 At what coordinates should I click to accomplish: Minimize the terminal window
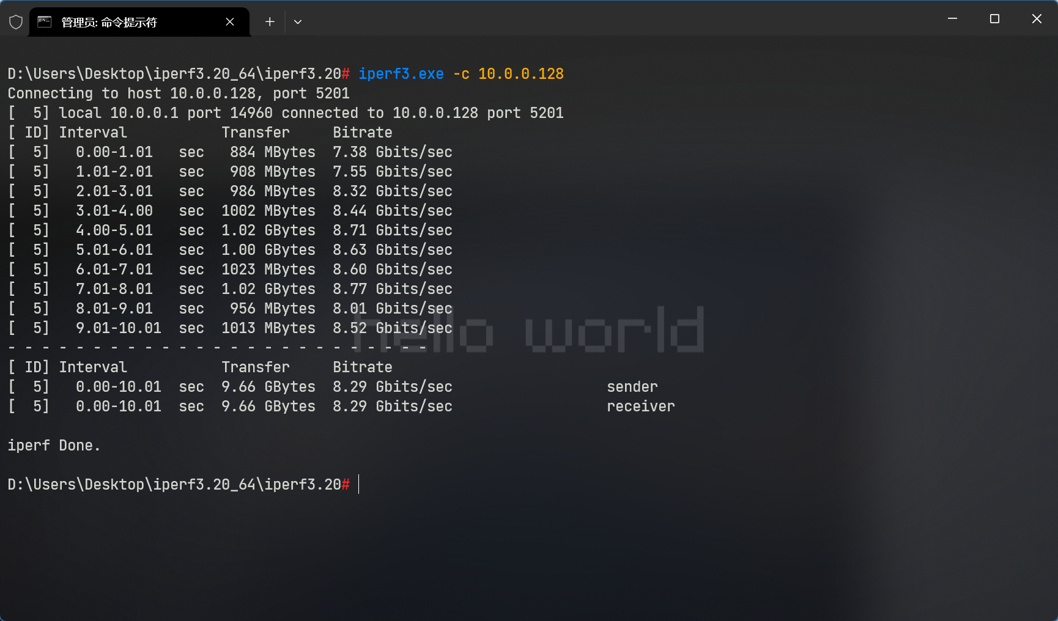point(952,19)
